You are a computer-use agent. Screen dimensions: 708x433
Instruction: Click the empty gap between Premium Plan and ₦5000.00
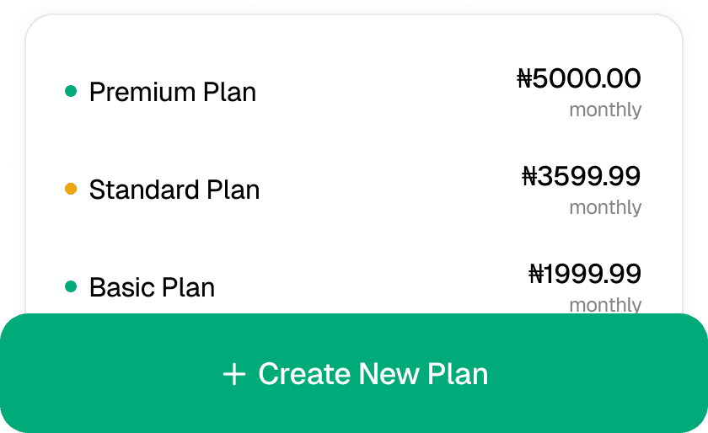pos(383,92)
